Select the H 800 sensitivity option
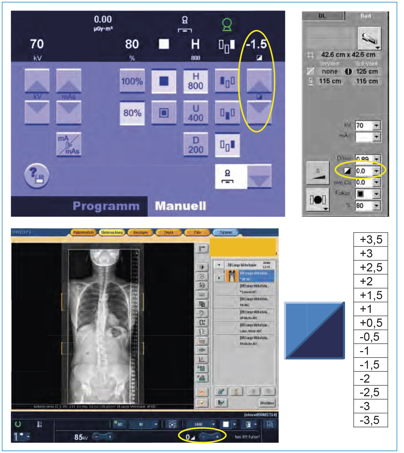The height and width of the screenshot is (453, 404). [x=195, y=81]
